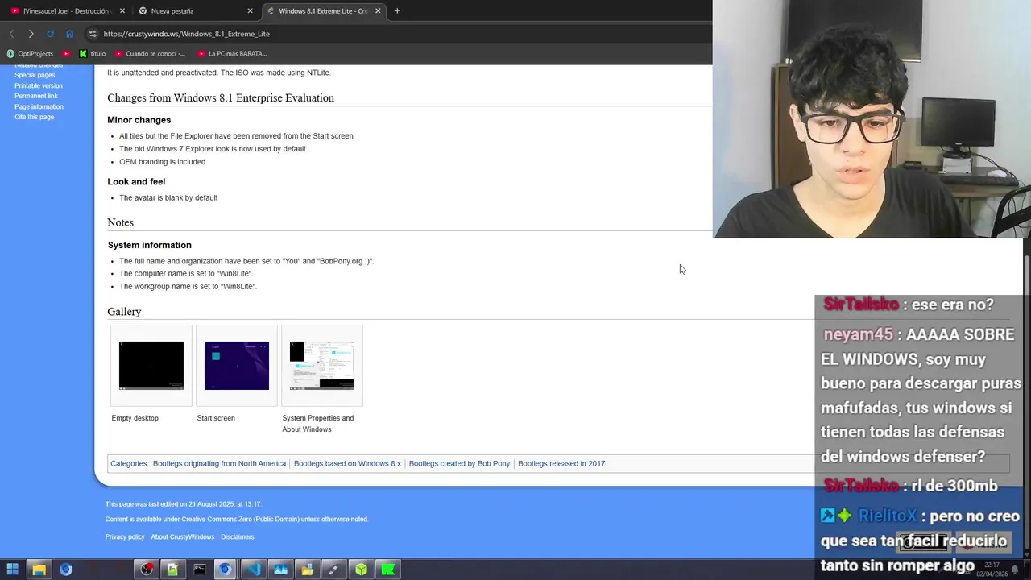Go back in the browser
The image size is (1031, 580).
pos(11,34)
